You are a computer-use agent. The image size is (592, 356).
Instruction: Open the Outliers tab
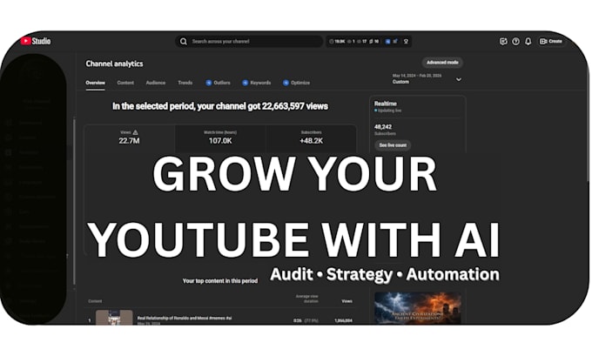point(218,83)
